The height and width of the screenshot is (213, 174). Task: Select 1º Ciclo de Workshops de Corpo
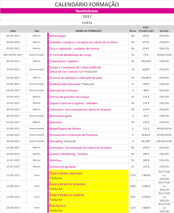point(70,55)
